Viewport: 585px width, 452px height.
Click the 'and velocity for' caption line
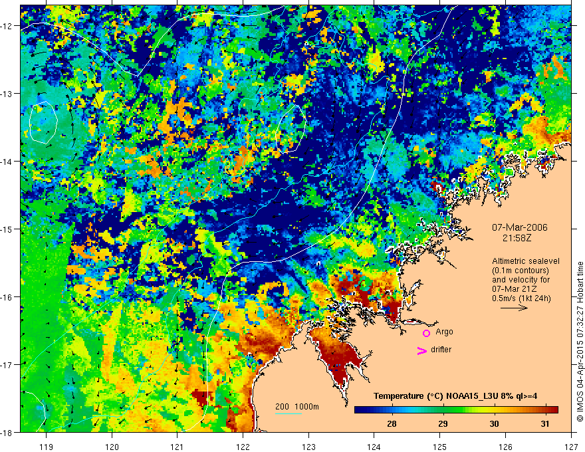[x=521, y=280]
